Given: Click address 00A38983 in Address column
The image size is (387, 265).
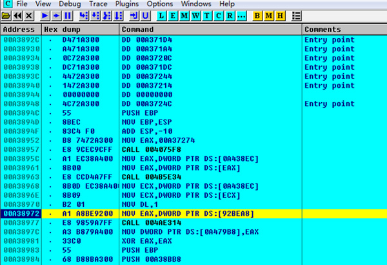Looking at the screenshot, I should 21,250.
